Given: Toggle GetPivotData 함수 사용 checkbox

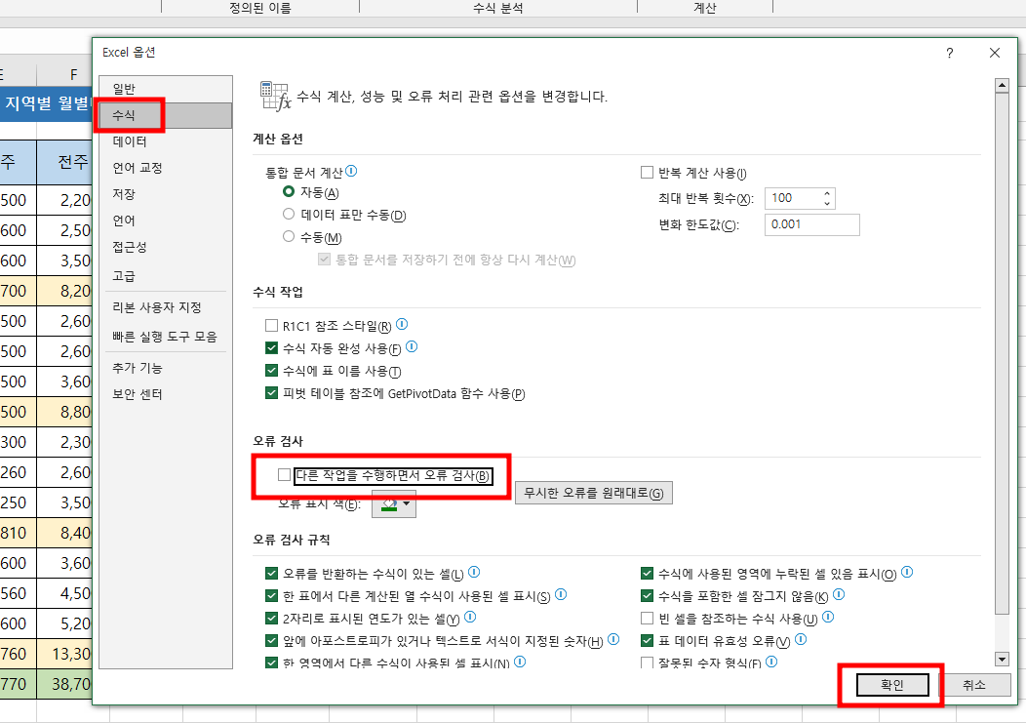Looking at the screenshot, I should tap(271, 393).
